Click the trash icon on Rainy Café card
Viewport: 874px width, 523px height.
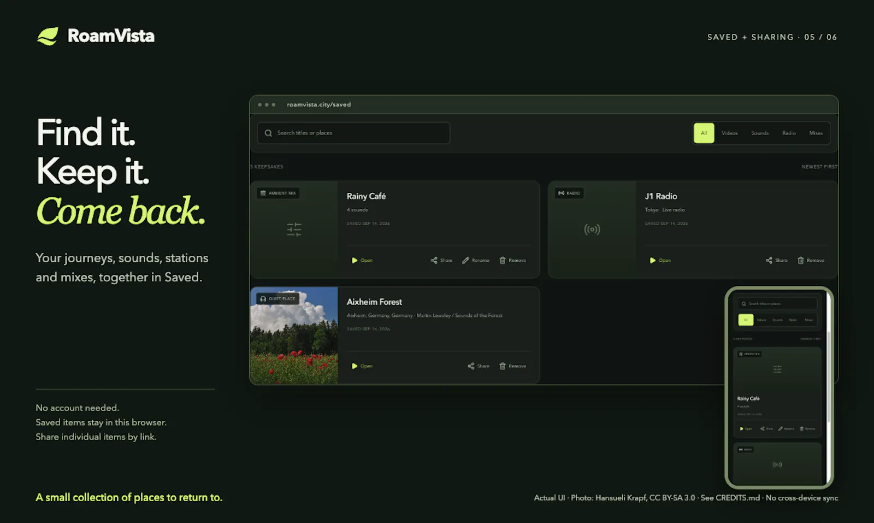point(503,260)
